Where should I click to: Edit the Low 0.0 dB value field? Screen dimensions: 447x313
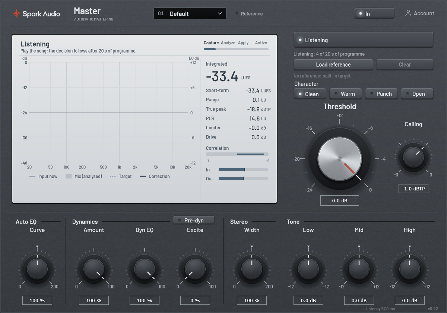pos(308,300)
